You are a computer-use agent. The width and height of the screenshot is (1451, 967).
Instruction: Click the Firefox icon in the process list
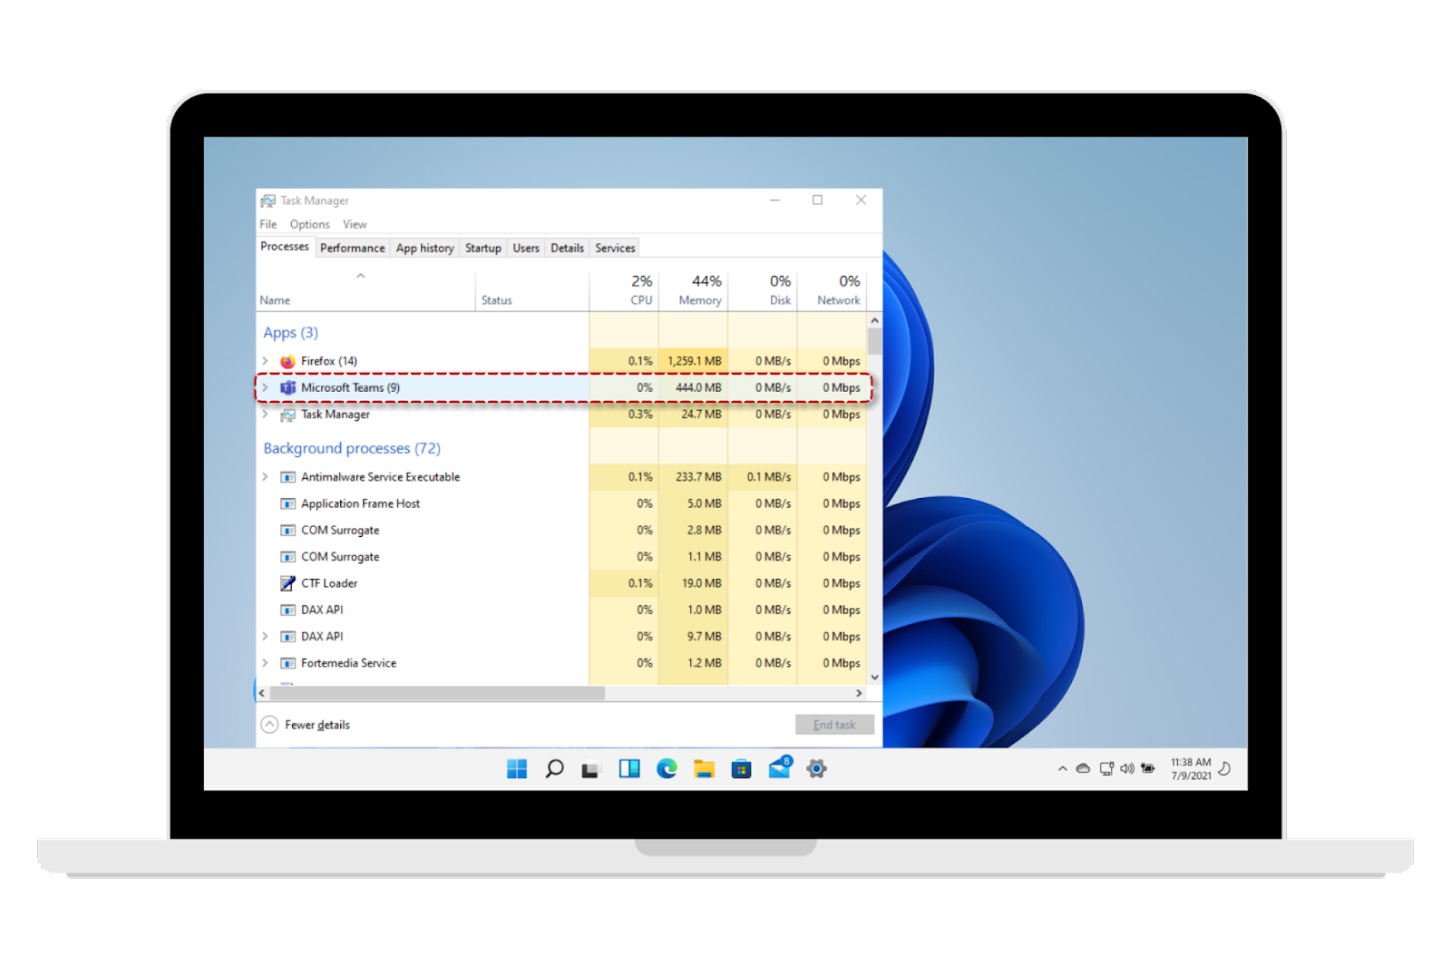point(287,361)
